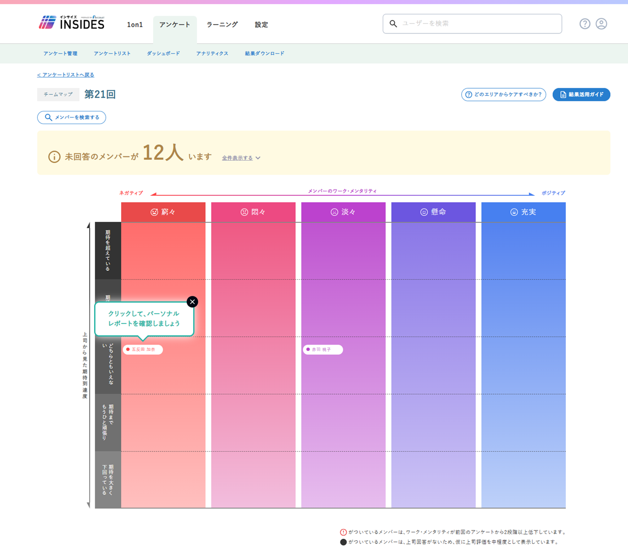Image resolution: width=628 pixels, height=554 pixels.
Task: Close the personal report tooltip
Action: (192, 302)
